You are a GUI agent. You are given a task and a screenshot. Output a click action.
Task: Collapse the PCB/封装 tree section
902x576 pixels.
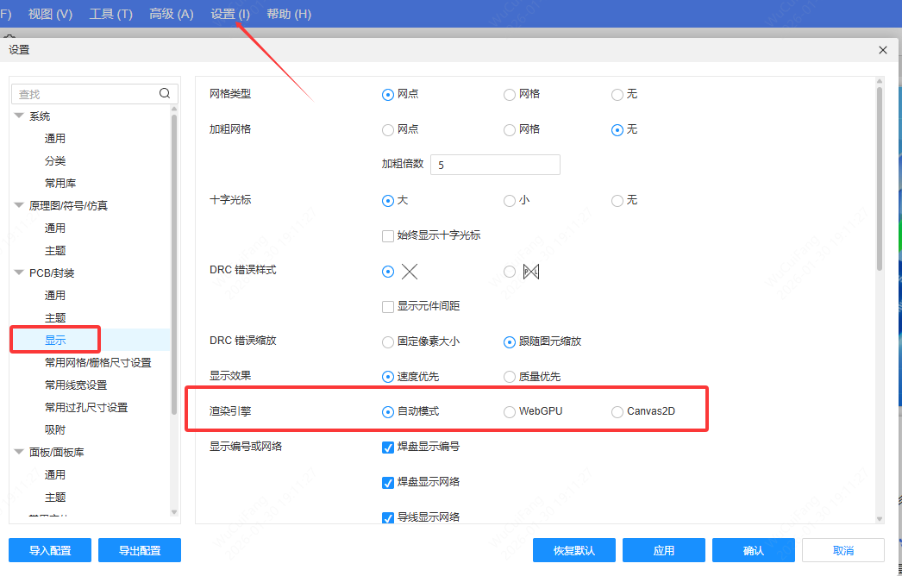(x=19, y=273)
